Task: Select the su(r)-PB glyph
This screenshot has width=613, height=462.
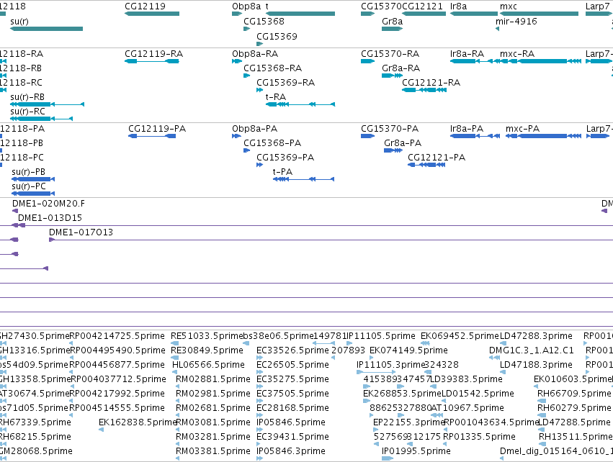Action: [33, 179]
